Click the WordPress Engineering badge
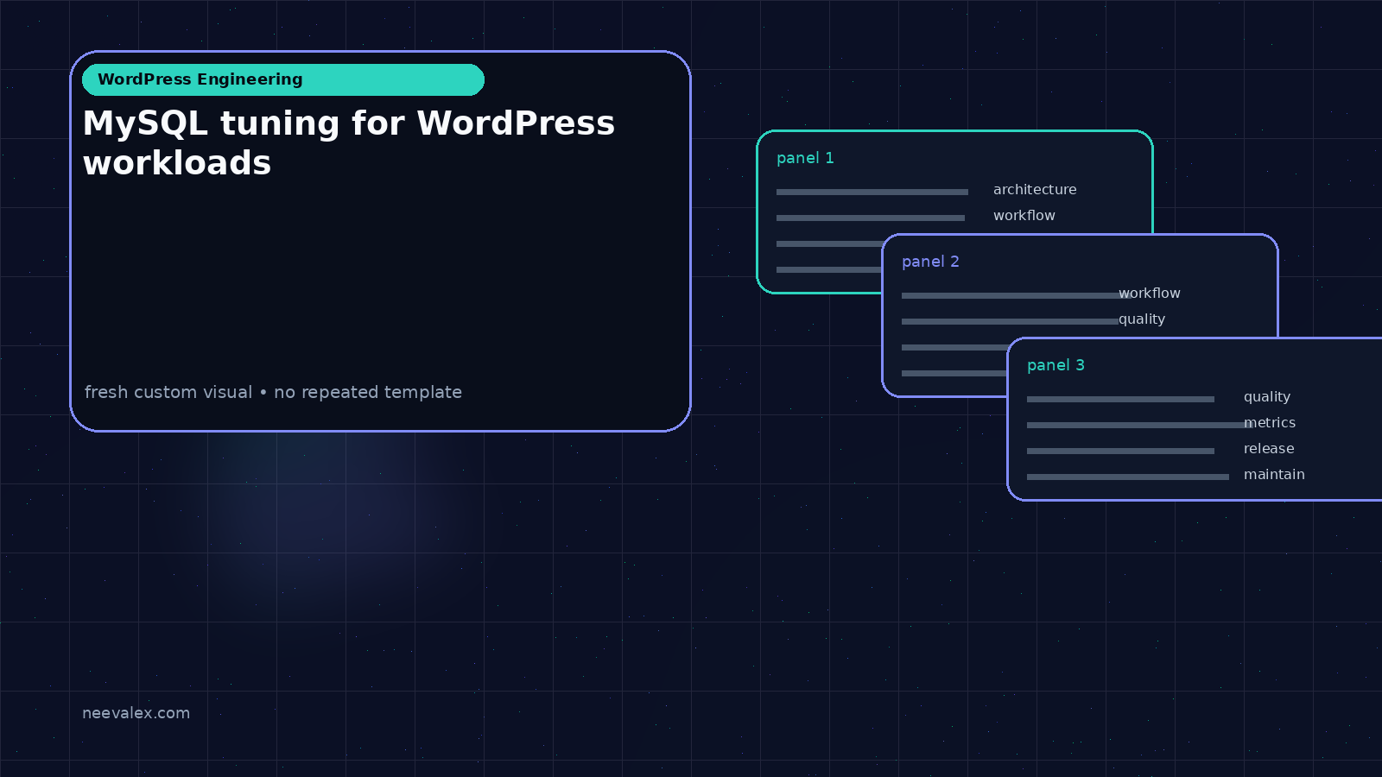The image size is (1382, 777). coord(283,79)
